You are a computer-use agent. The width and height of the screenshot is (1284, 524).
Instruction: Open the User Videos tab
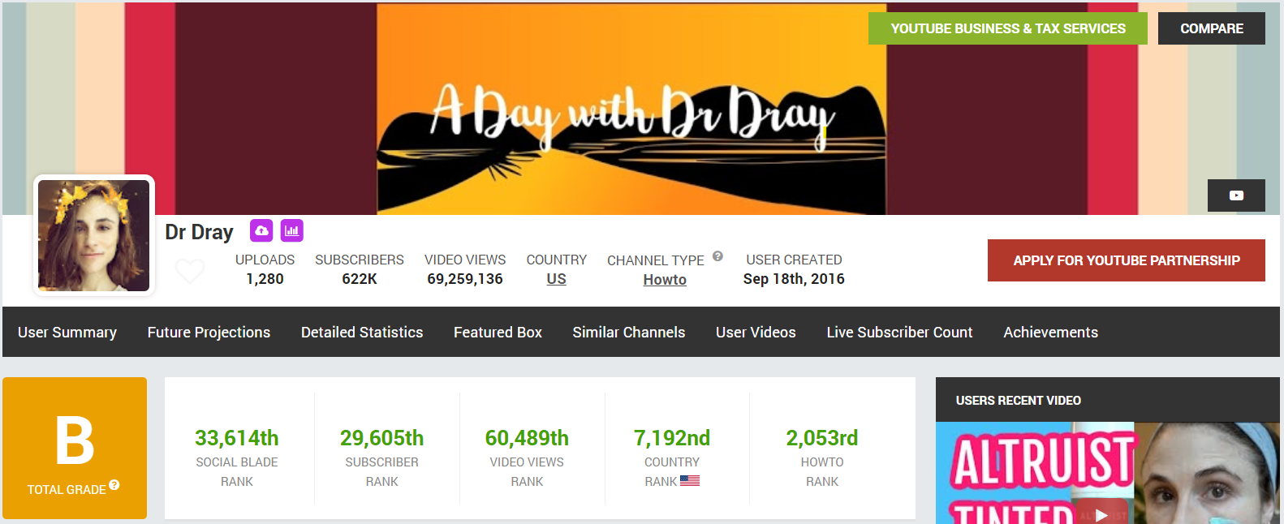pyautogui.click(x=756, y=333)
